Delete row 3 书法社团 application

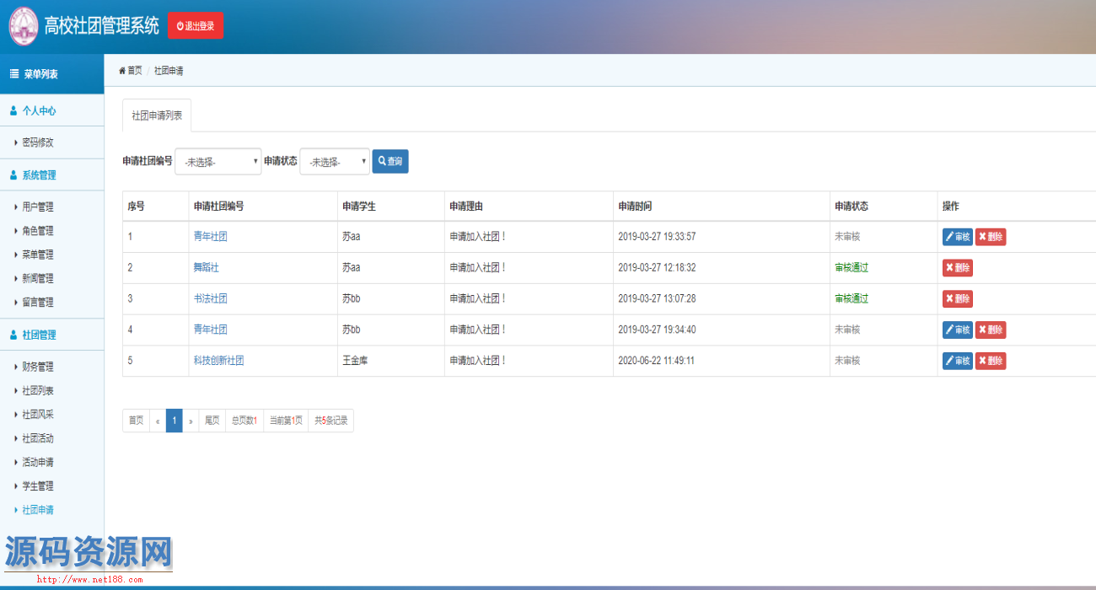point(957,299)
